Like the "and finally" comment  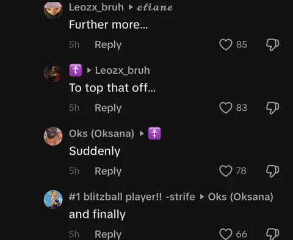[226, 234]
